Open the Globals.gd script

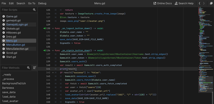click(x=19, y=29)
